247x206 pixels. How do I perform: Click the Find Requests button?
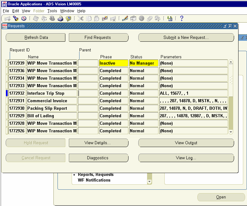tap(99, 38)
